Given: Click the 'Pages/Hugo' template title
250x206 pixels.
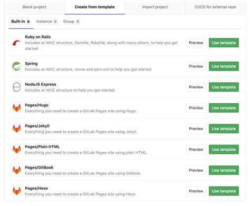Looking at the screenshot, I should (36, 105).
